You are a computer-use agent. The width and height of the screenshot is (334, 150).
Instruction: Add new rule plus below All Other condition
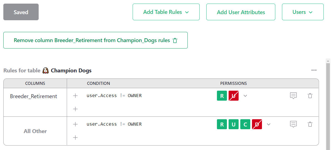pyautogui.click(x=75, y=138)
